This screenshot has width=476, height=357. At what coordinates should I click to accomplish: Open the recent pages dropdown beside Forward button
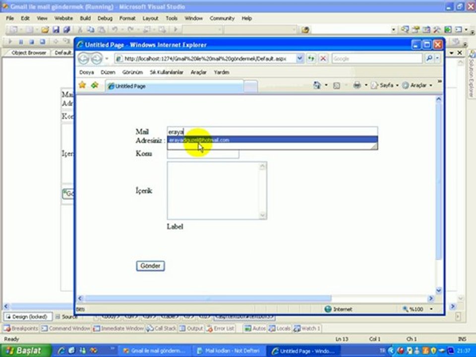(107, 59)
